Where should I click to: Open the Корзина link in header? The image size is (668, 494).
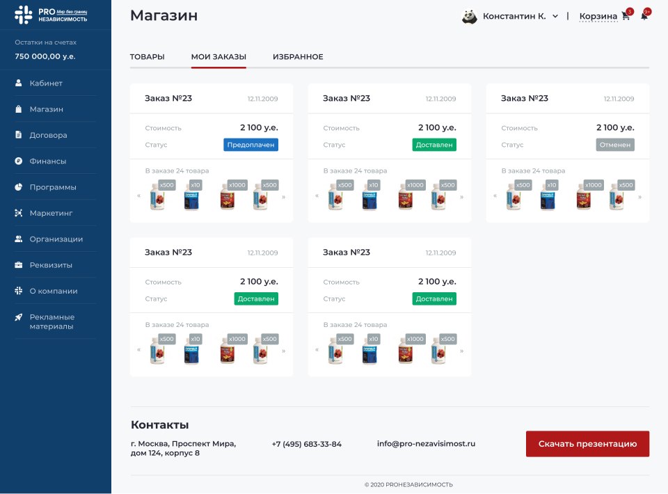coord(598,17)
